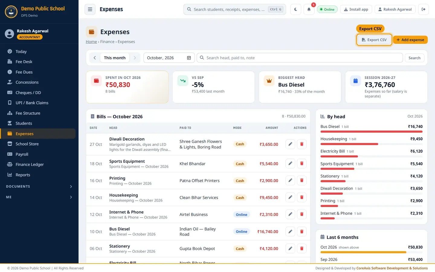This screenshot has height=272, width=435.
Task: Switch to dark mode moon icon
Action: pyautogui.click(x=295, y=9)
